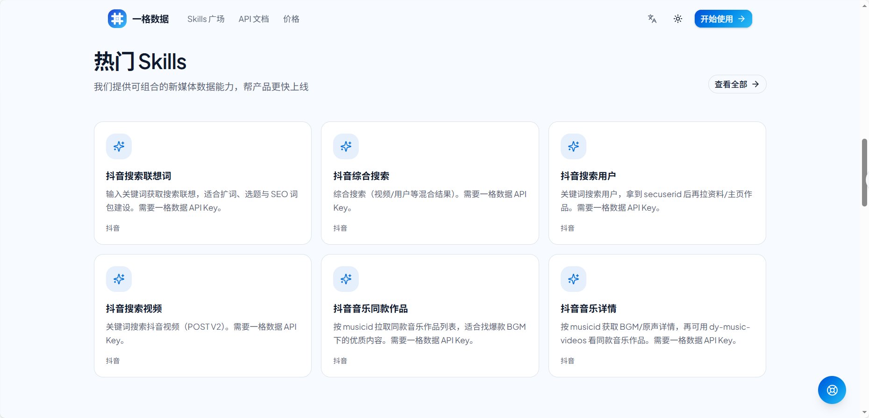Image resolution: width=869 pixels, height=418 pixels.
Task: Click description starting 按 musicid 拉取同款音乐作品列表
Action: (429, 333)
